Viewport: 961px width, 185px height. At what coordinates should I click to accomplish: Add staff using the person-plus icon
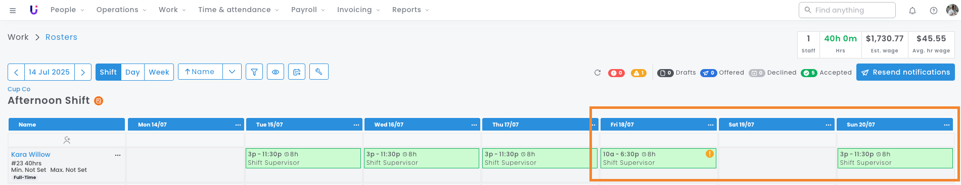[x=67, y=140]
